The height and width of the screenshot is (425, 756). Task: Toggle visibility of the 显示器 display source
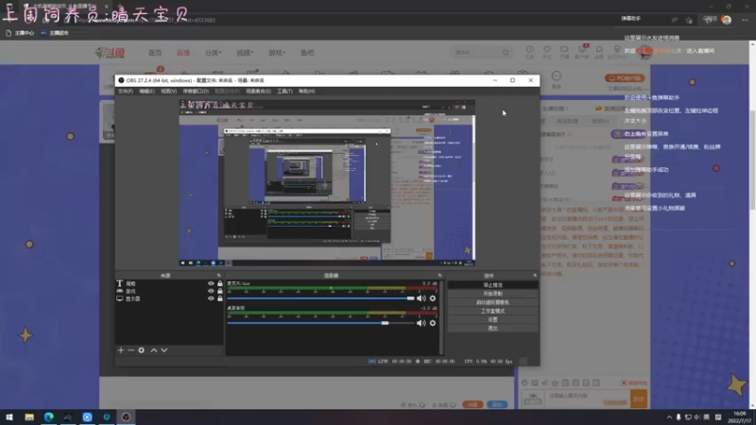[x=211, y=298]
